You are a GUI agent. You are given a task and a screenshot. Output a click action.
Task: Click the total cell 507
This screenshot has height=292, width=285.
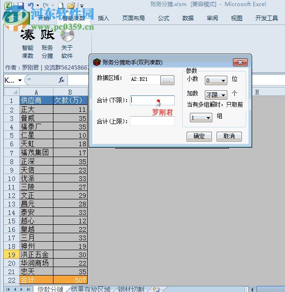pyautogui.click(x=70, y=280)
